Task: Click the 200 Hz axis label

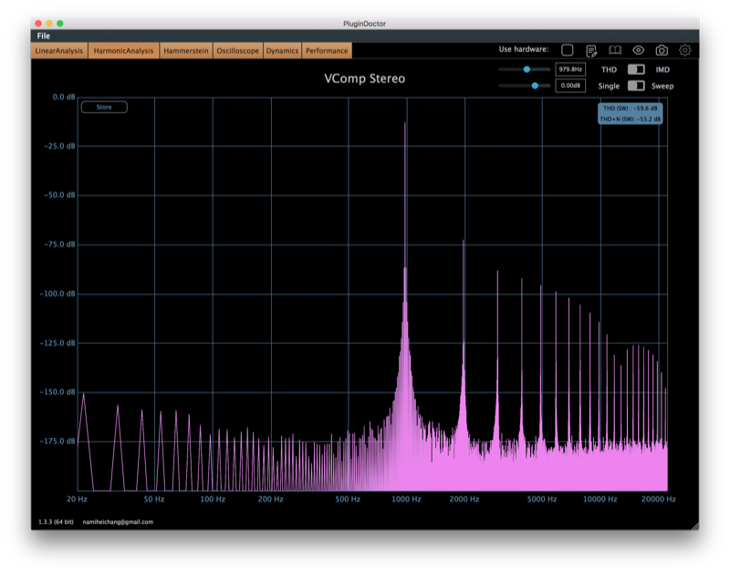Action: (271, 499)
